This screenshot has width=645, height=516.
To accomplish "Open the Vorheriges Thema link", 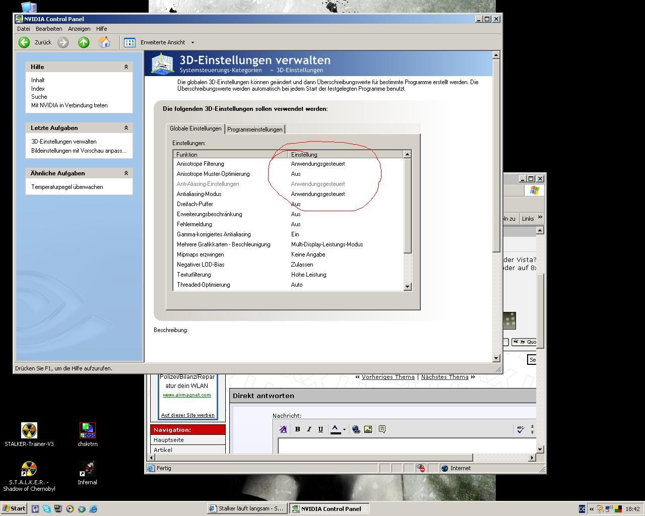I will click(x=388, y=377).
